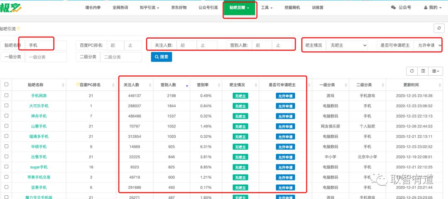The height and width of the screenshot is (199, 448).
Task: Toggle the select-all checkbox in table header
Action: (x=6, y=84)
